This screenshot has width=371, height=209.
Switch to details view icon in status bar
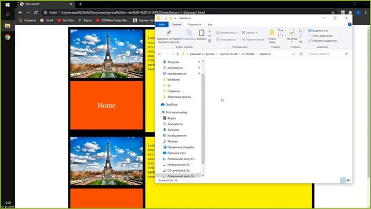pos(343,181)
